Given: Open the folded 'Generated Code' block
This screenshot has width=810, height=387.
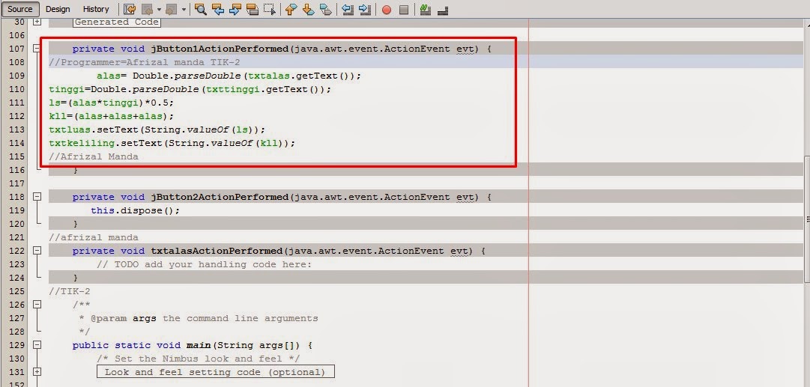Looking at the screenshot, I should coord(117,22).
